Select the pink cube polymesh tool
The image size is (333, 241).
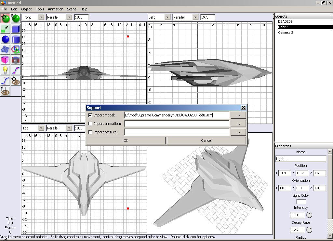coord(5,60)
